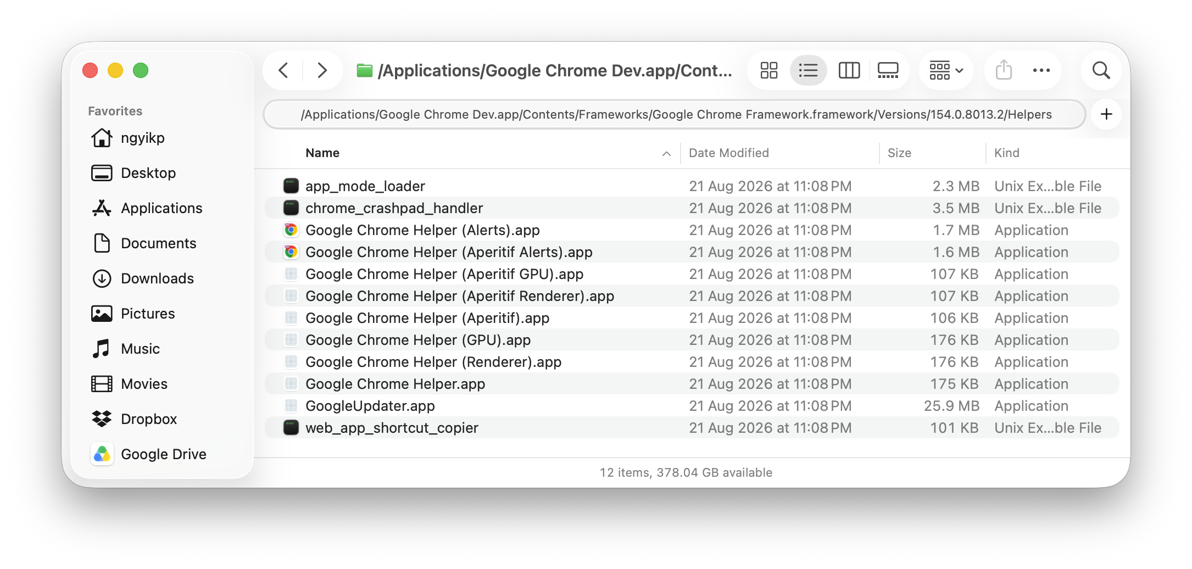
Task: Click the window title path text
Action: pos(555,70)
